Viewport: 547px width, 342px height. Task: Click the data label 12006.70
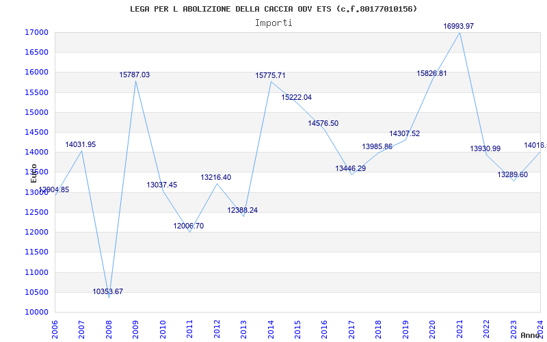coord(189,226)
